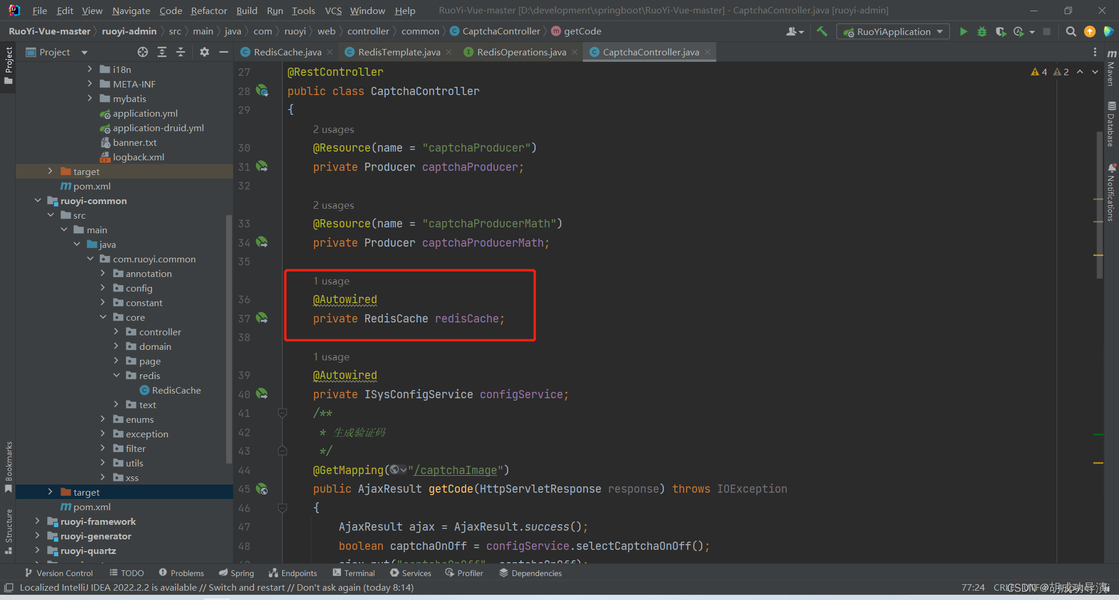Expand the ruoyi-framework project node
This screenshot has width=1119, height=600.
pyautogui.click(x=37, y=521)
